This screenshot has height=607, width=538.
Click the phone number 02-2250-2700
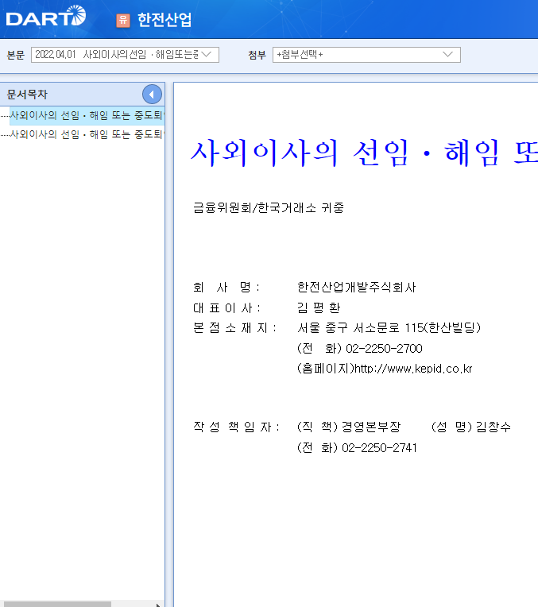point(384,349)
